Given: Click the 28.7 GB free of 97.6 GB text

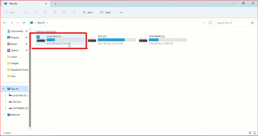Looking at the screenshot, I should click(110, 43).
